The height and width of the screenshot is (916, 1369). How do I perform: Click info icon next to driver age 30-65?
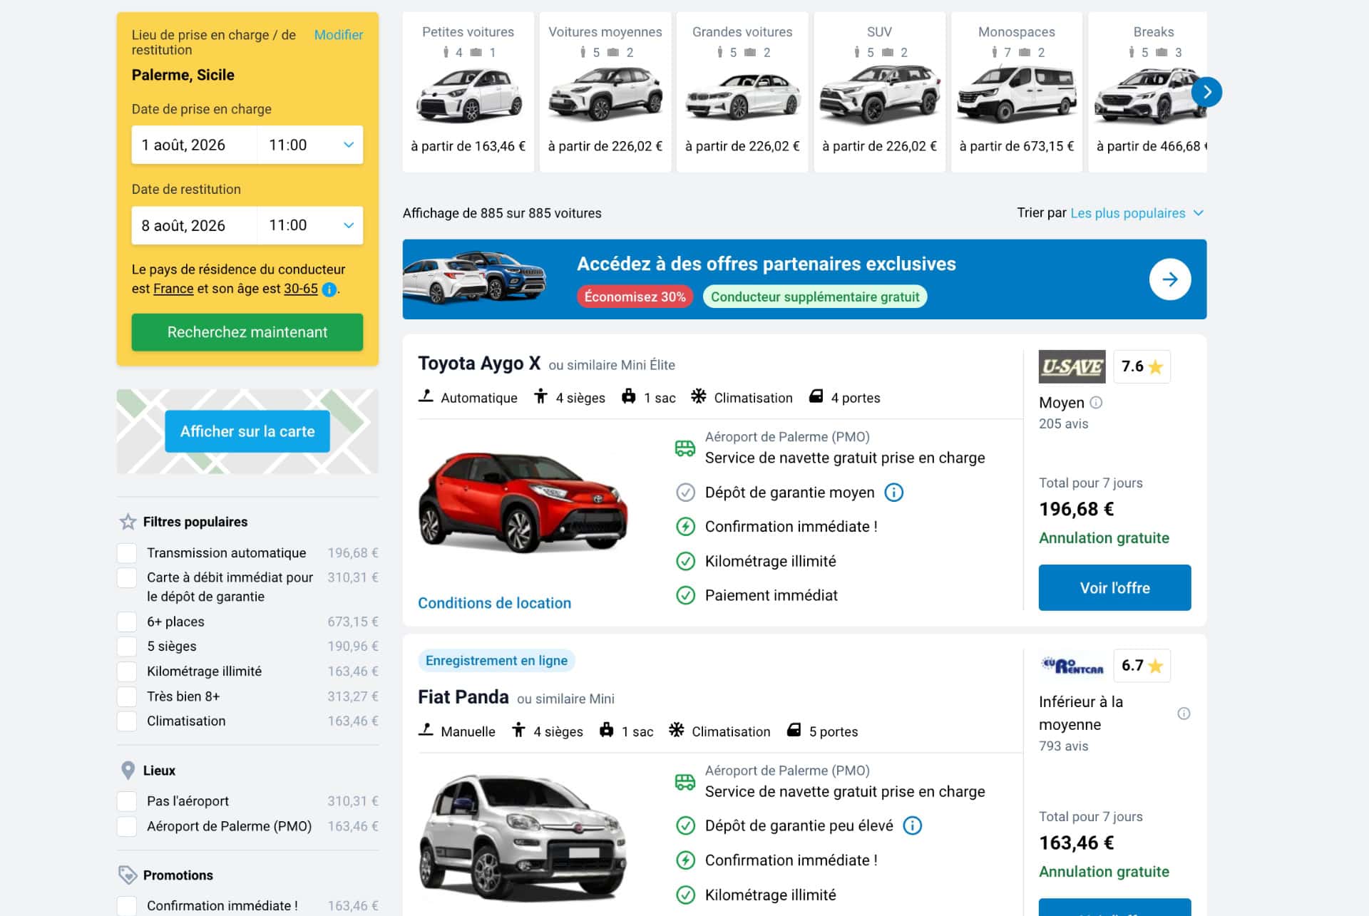point(329,289)
